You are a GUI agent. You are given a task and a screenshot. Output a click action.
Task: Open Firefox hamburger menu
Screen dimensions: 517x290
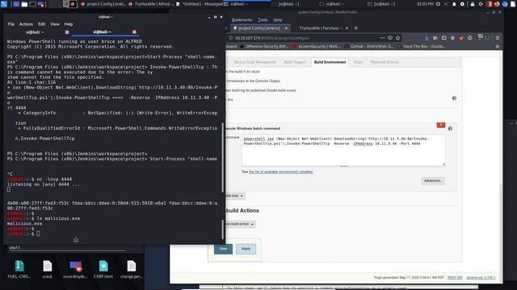point(498,38)
